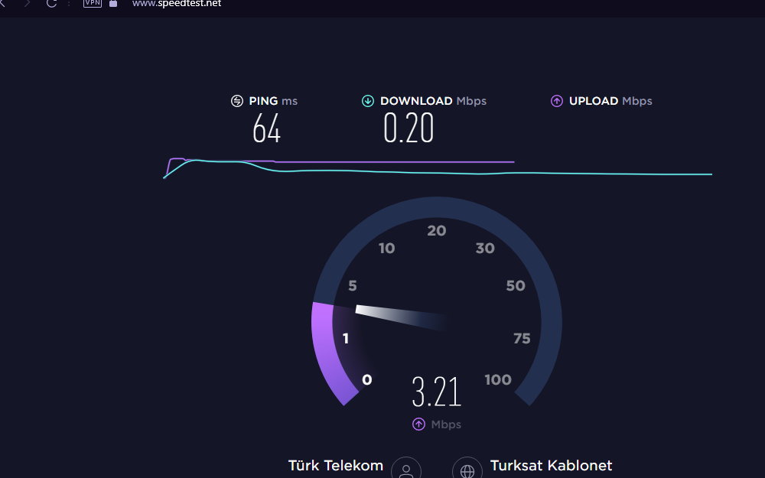
Task: Click the globe icon beside Turksat Kablonet
Action: [x=467, y=468]
